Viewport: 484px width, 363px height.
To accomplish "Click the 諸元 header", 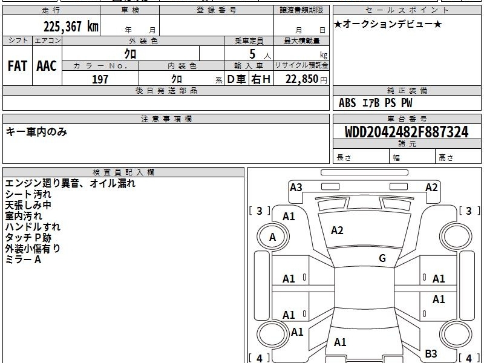I will [407, 143].
